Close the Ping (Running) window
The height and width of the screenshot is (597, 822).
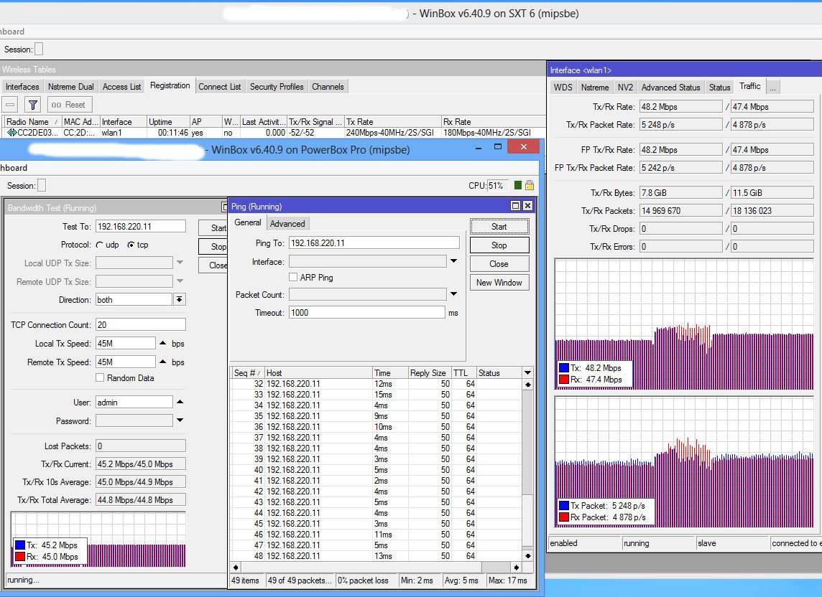[528, 206]
